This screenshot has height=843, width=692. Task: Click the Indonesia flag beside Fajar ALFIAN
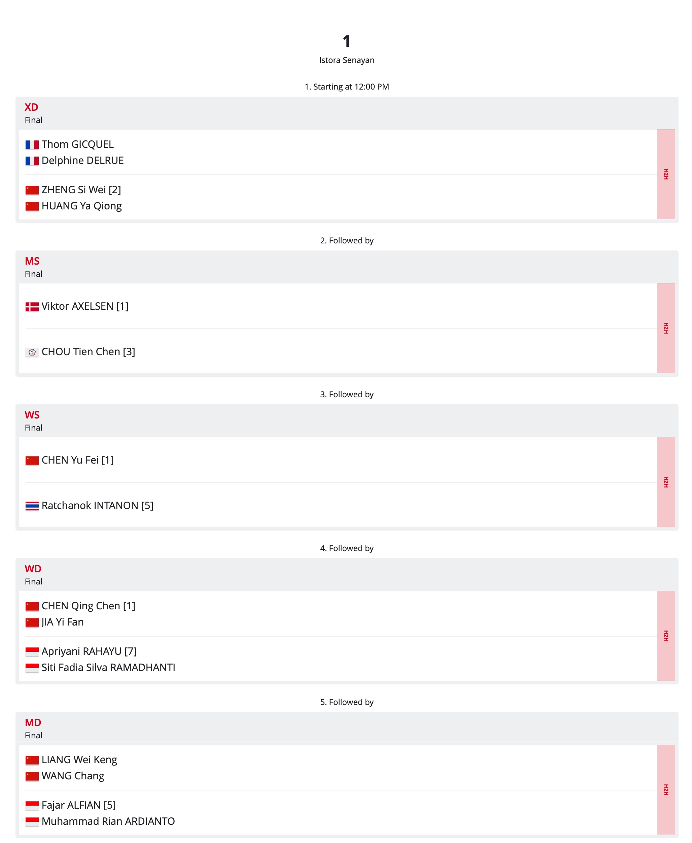32,805
